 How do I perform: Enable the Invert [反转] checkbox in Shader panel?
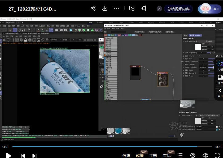tap(199, 56)
